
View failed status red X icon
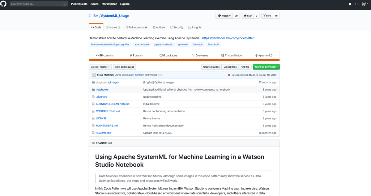(229, 75)
